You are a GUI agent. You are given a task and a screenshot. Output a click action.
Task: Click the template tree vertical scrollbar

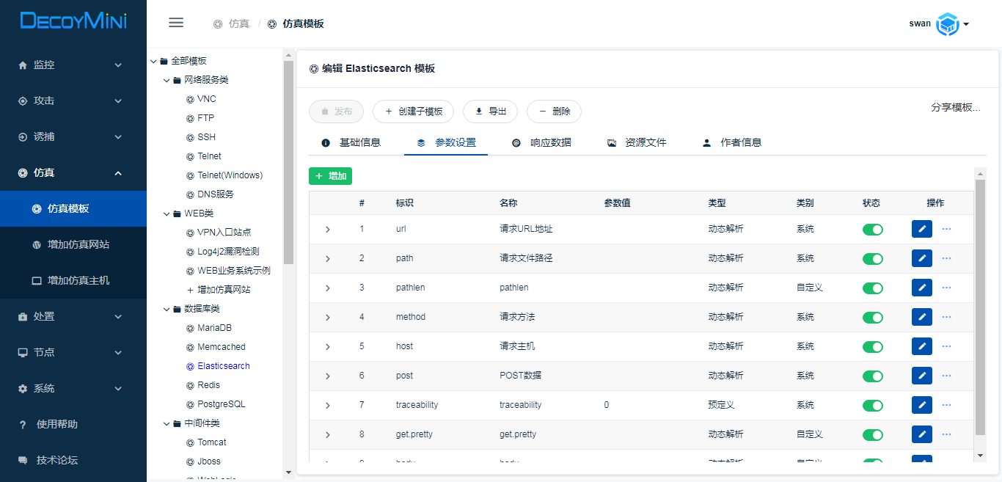point(288,161)
